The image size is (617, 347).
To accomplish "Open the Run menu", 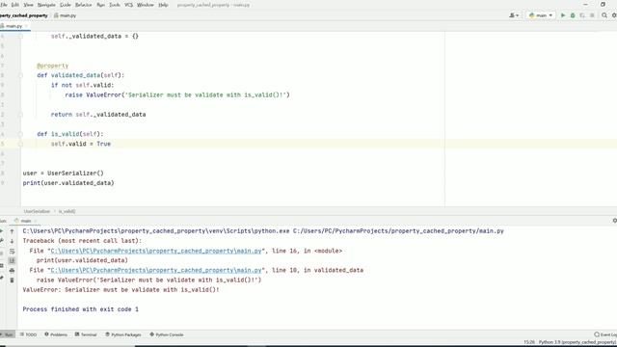I will (100, 5).
